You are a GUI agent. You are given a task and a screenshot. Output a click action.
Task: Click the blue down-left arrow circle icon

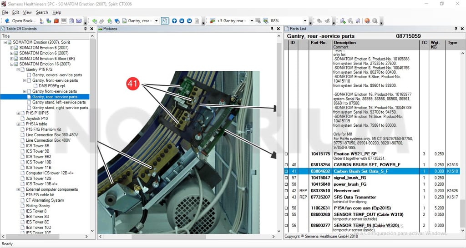point(182,21)
